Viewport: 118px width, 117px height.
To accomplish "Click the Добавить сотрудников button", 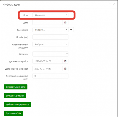I will [x=17, y=105].
